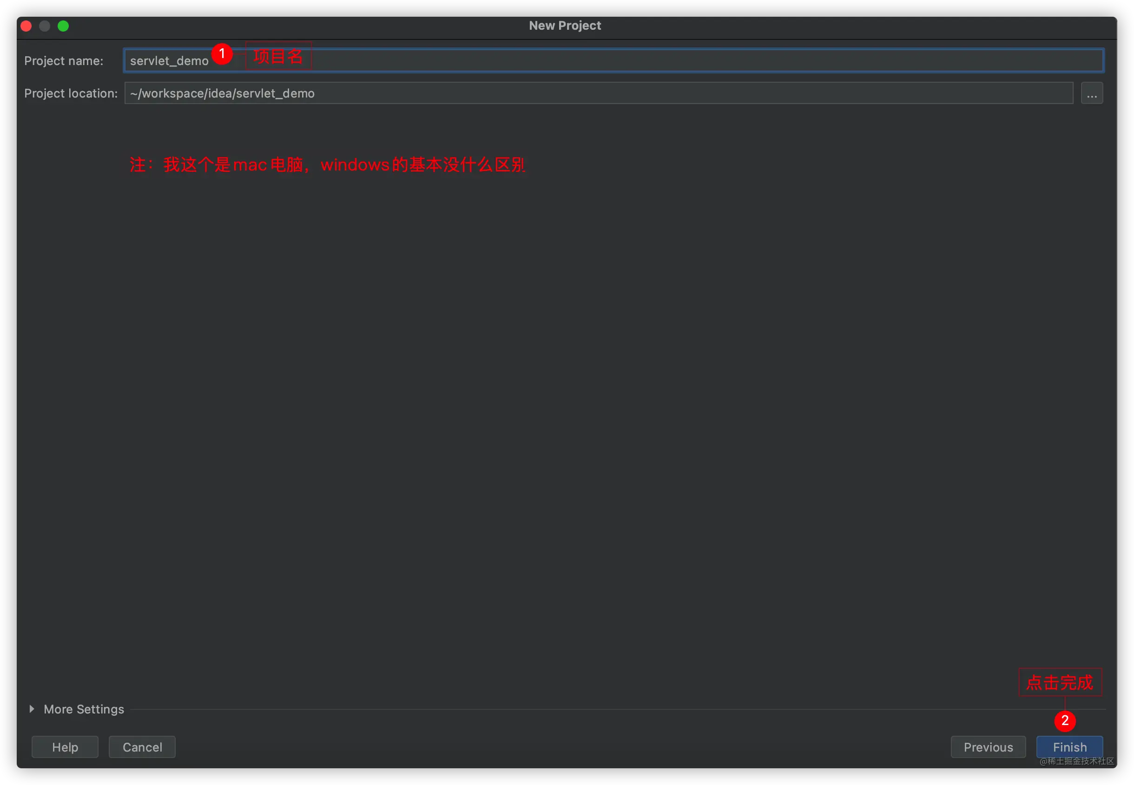Screen dimensions: 1134x785
Task: Click the red 点击完成 annotation box
Action: tap(1060, 682)
